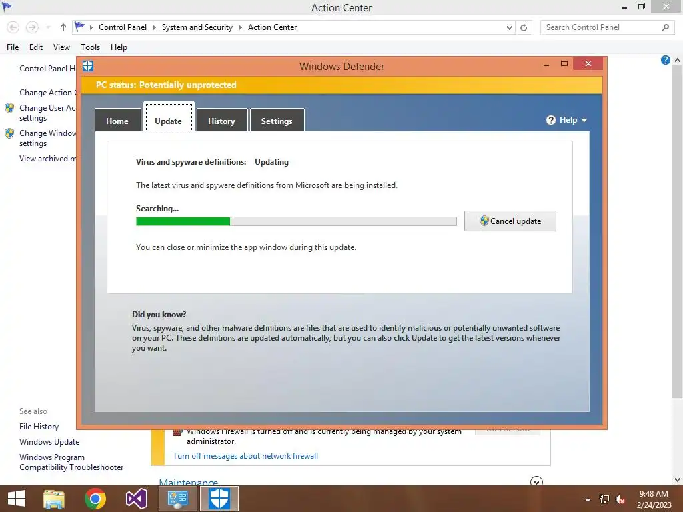Click the PC status Potentially unprotected banner
683x512 pixels.
[x=342, y=85]
